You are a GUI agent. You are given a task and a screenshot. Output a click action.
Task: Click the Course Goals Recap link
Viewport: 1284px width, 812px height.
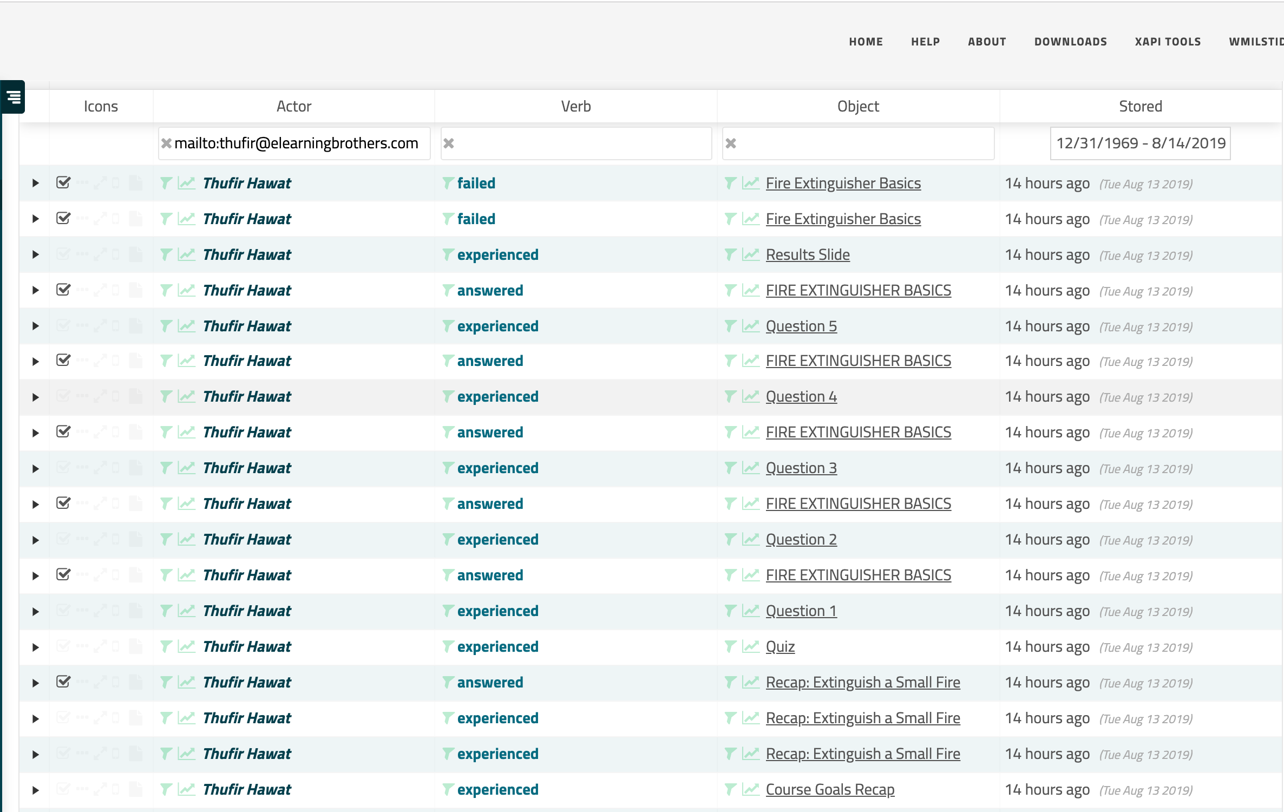tap(830, 790)
